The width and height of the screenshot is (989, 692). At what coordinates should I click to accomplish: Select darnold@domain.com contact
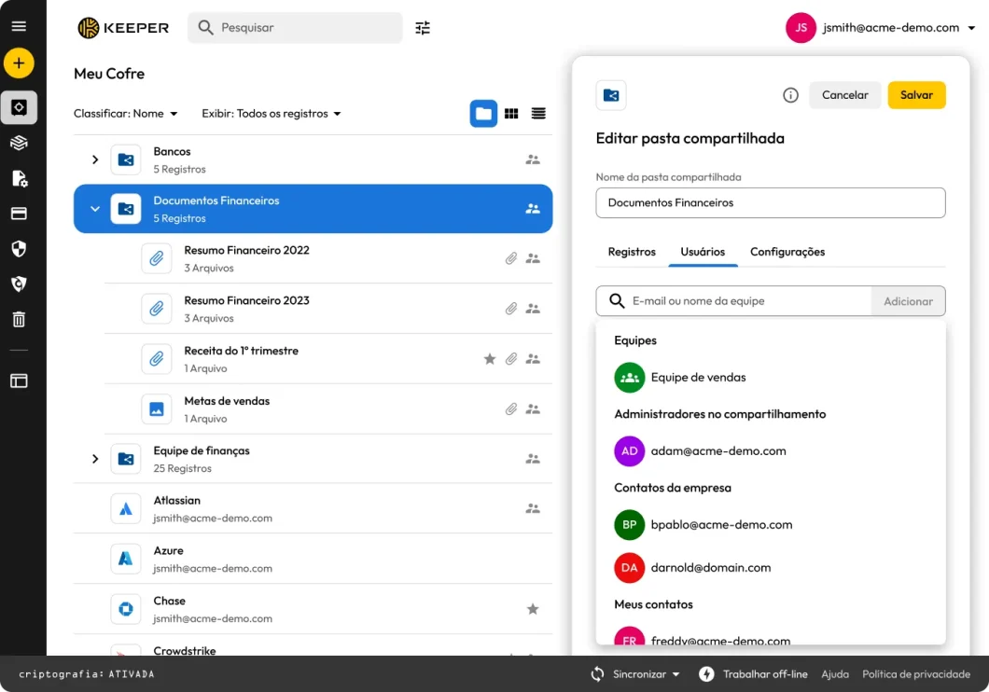[771, 568]
